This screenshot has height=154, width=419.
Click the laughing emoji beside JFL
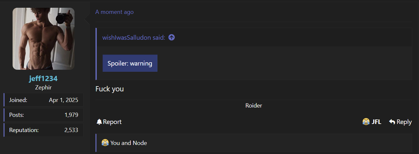[366, 122]
